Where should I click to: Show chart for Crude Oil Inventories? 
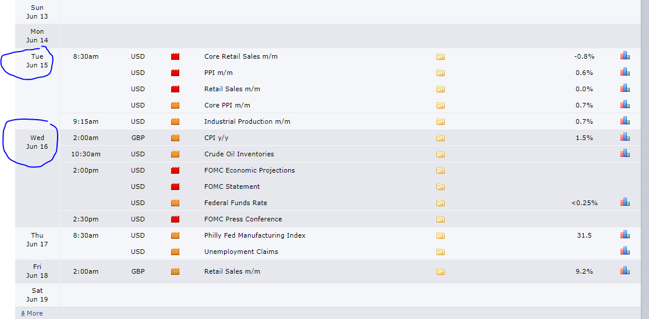(625, 153)
